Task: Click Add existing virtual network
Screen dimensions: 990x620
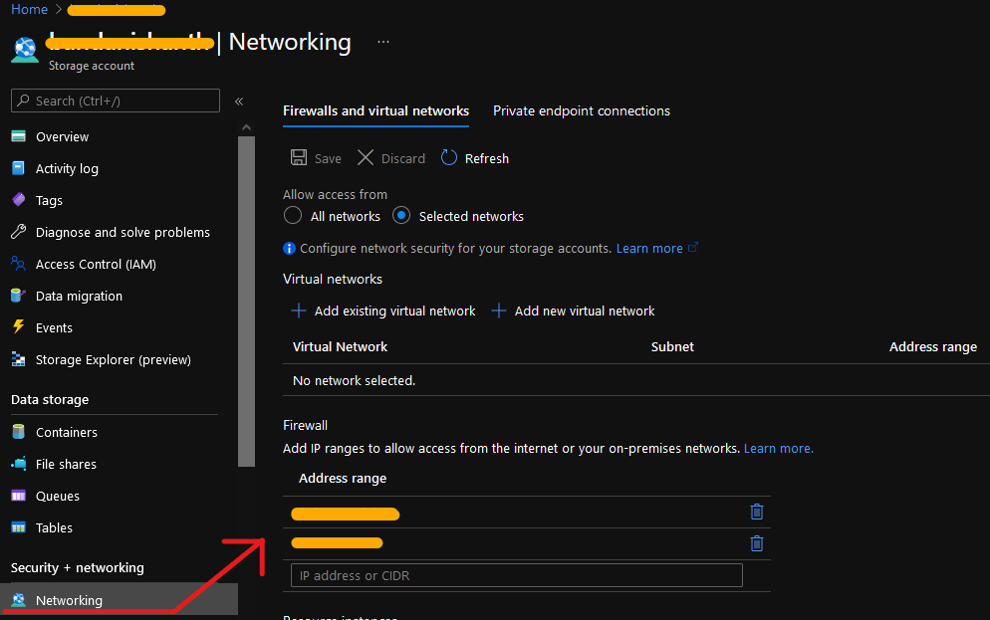Action: tap(382, 310)
